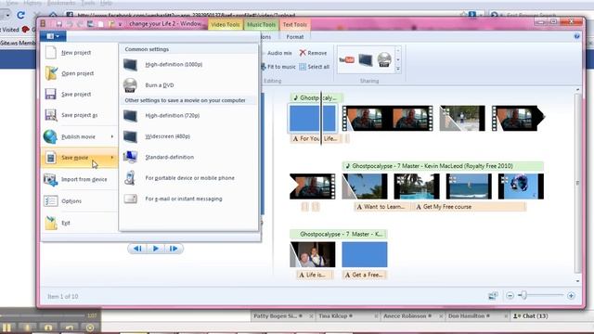Choose Save project as
The height and width of the screenshot is (334, 594).
(79, 115)
